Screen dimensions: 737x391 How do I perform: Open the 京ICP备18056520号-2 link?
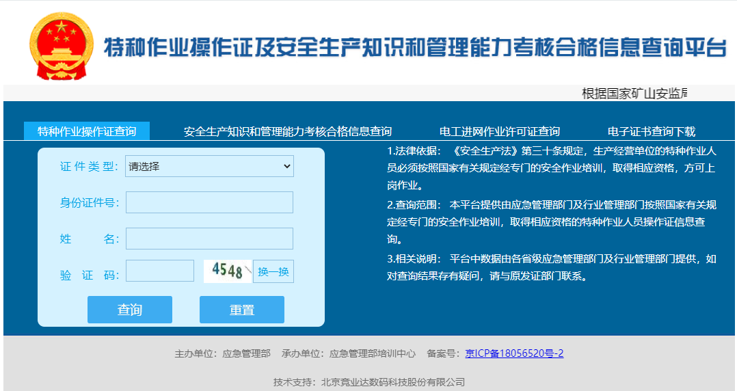(514, 353)
